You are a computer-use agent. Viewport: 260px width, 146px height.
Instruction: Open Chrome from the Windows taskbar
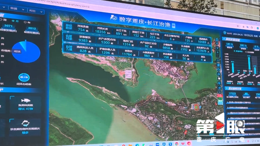pyautogui.click(x=177, y=144)
